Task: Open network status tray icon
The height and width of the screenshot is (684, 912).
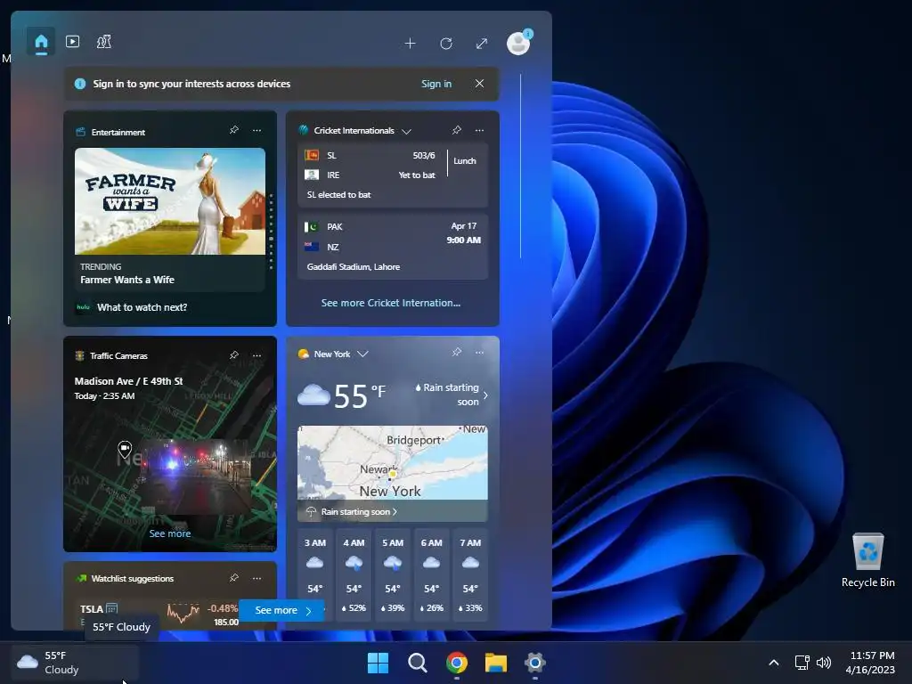Action: click(x=802, y=663)
